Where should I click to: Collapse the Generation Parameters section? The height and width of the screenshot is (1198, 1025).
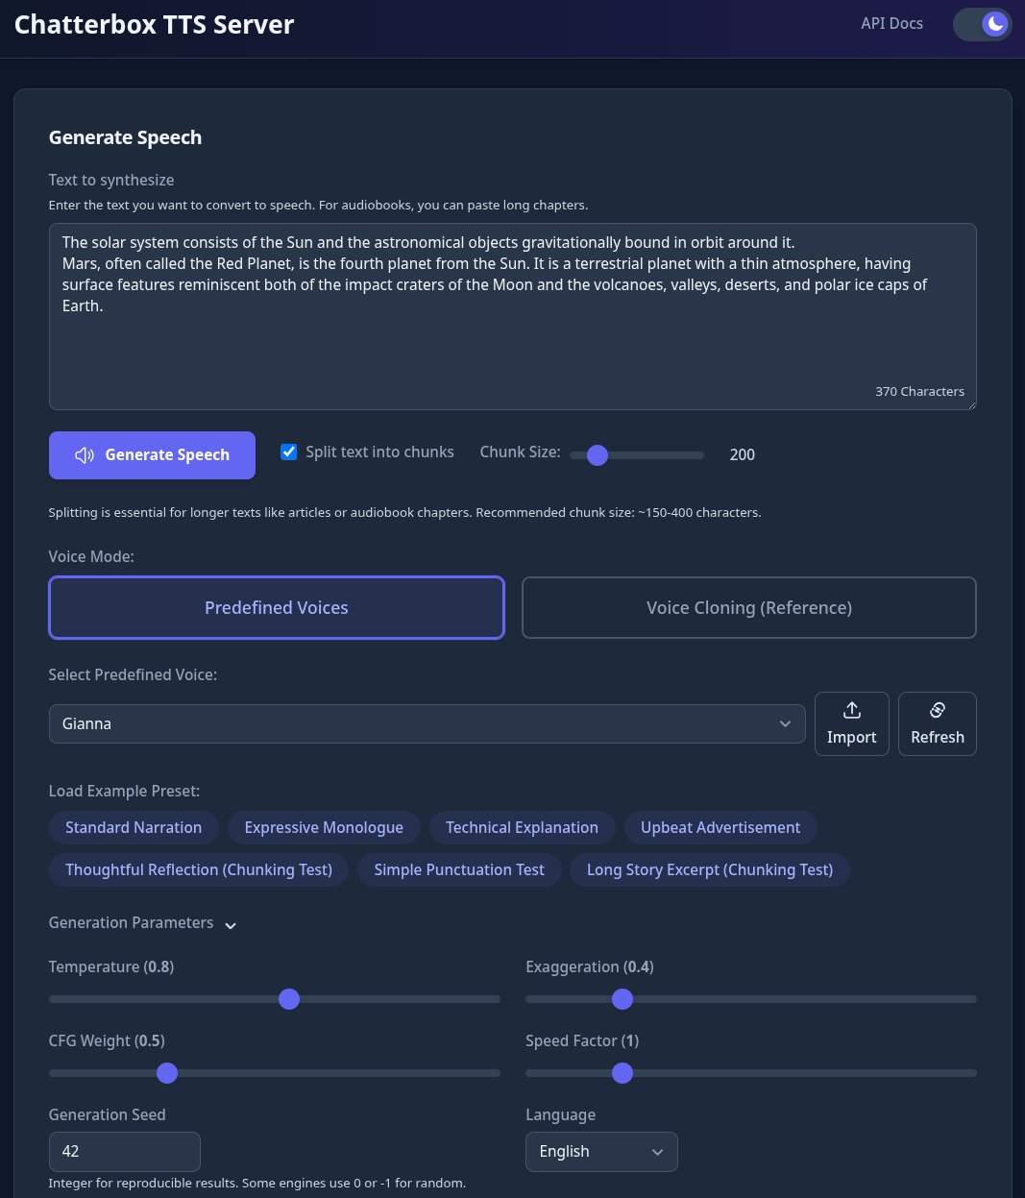pos(142,923)
